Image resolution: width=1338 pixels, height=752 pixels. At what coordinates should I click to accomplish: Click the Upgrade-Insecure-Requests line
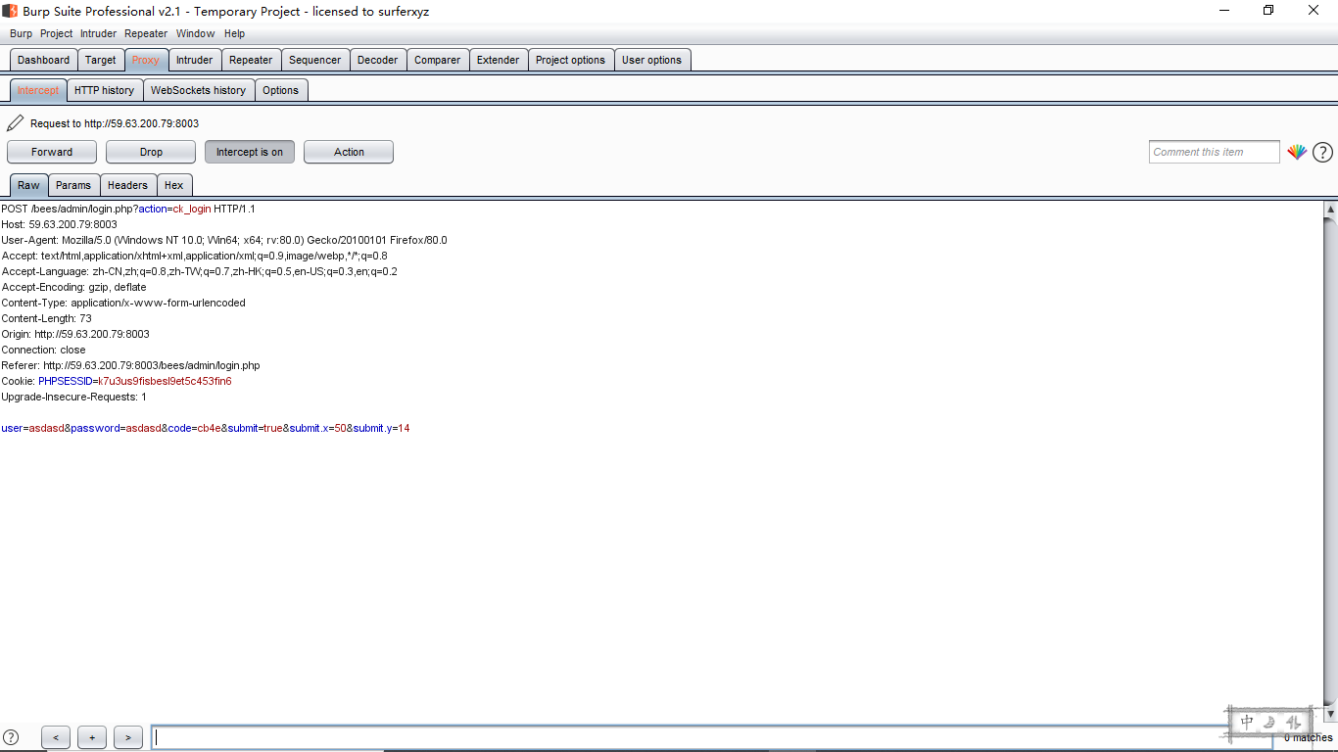(73, 397)
